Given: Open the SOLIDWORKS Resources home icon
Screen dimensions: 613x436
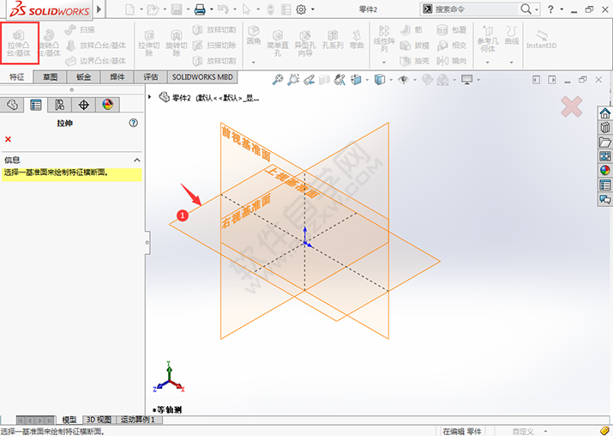Looking at the screenshot, I should pos(604,113).
